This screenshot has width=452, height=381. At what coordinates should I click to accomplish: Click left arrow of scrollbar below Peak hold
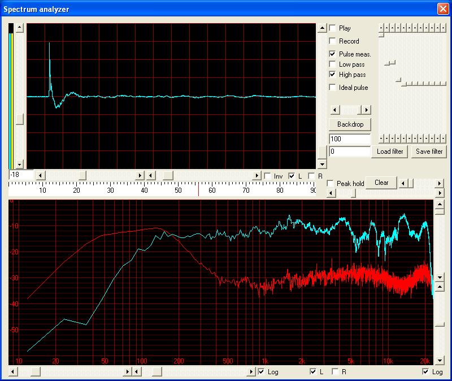pos(332,193)
